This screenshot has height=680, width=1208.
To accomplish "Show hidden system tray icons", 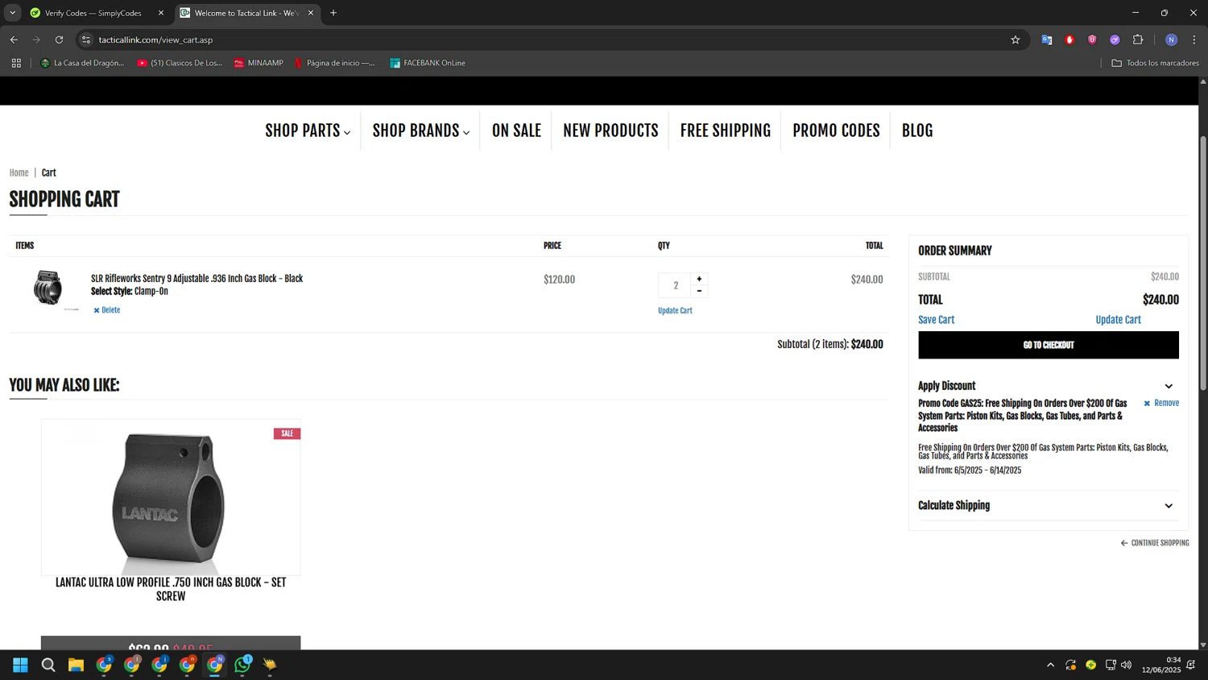I will [1050, 665].
